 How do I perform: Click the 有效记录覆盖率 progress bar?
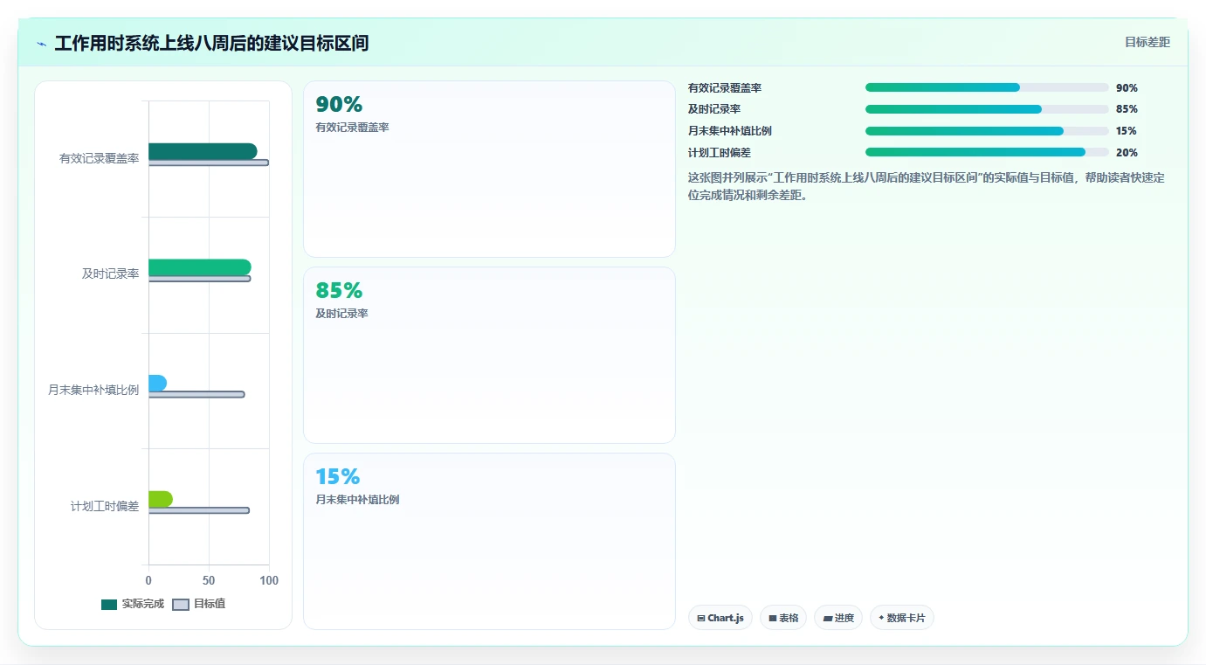click(x=987, y=87)
